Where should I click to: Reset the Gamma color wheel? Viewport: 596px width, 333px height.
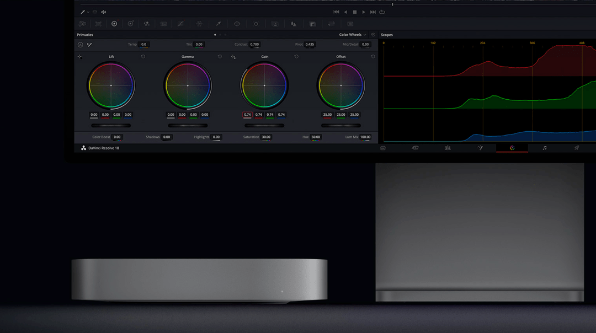point(220,57)
